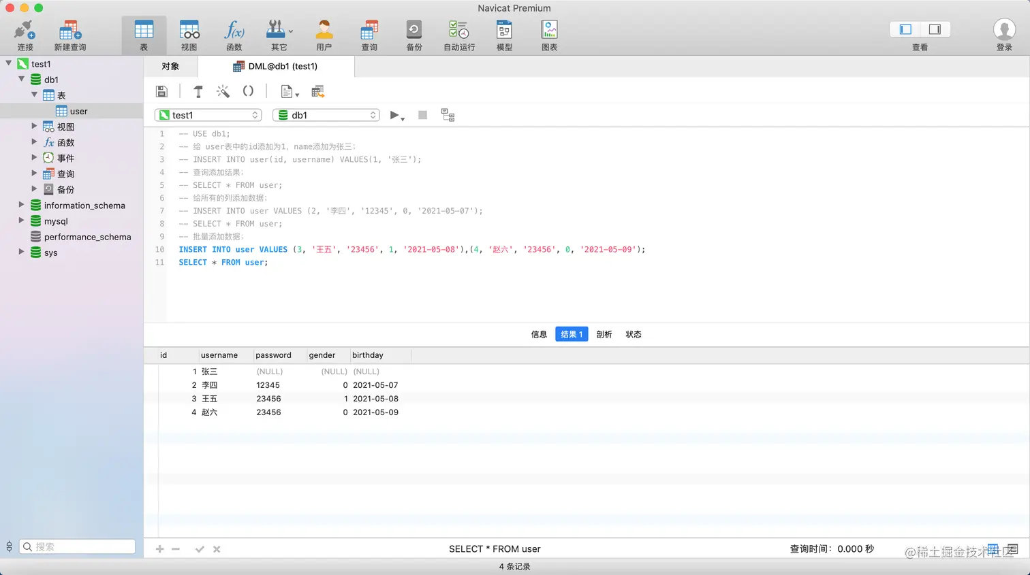Apply changes with the checkmark icon
Viewport: 1030px width, 575px height.
(200, 549)
